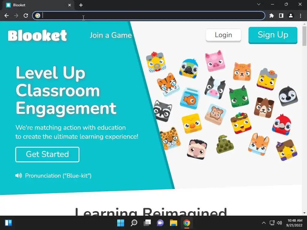This screenshot has height=230, width=307.
Task: Click the Google icon in the address bar
Action: tap(38, 16)
